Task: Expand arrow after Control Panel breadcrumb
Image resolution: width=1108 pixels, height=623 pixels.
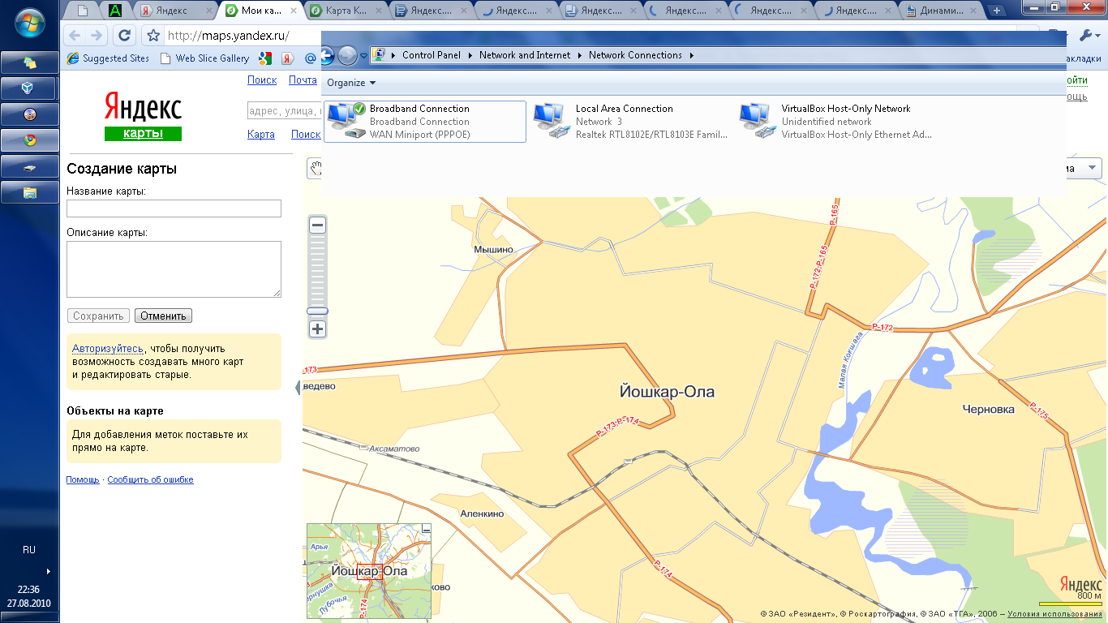Action: (x=470, y=55)
